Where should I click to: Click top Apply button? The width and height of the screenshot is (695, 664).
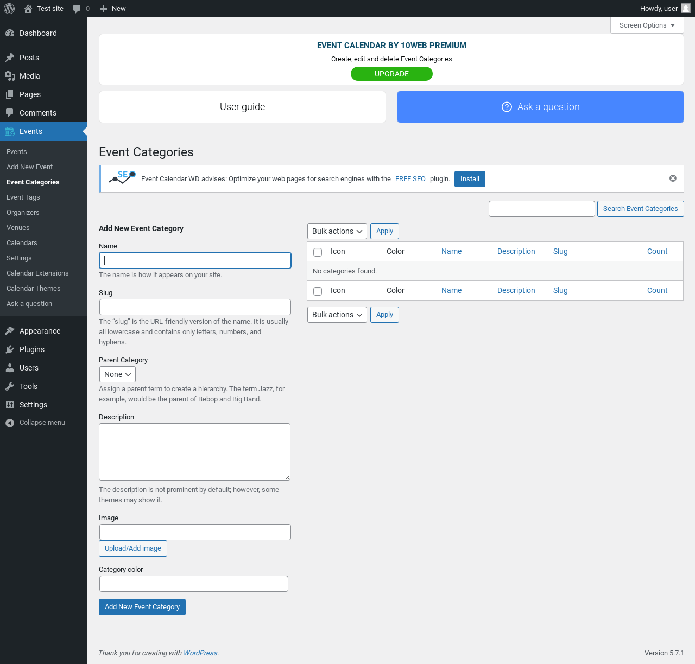click(384, 231)
